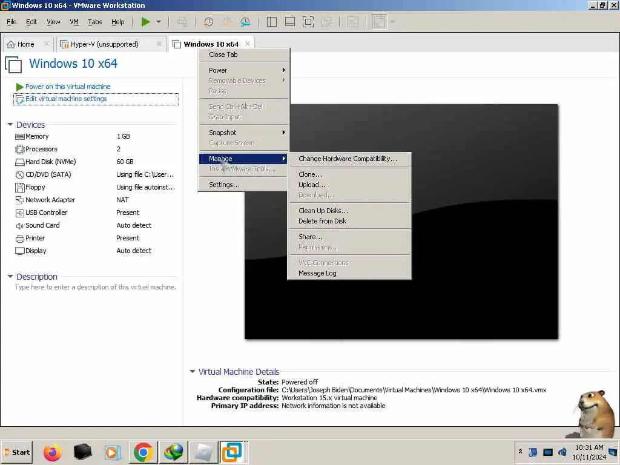Image resolution: width=620 pixels, height=465 pixels.
Task: Collapse the Devices section triangle
Action: (10, 125)
